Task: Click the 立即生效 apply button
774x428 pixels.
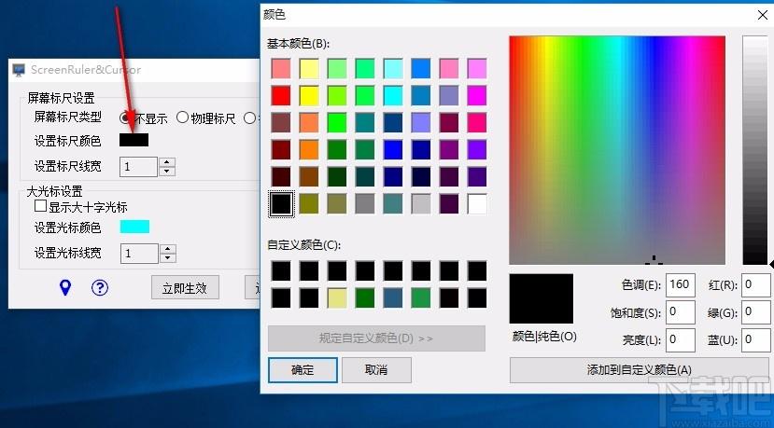Action: [185, 287]
